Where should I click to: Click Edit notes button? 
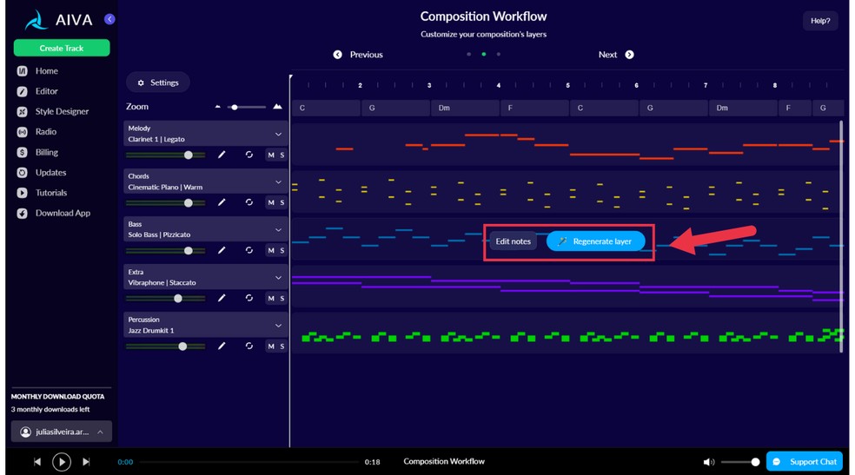pos(513,241)
